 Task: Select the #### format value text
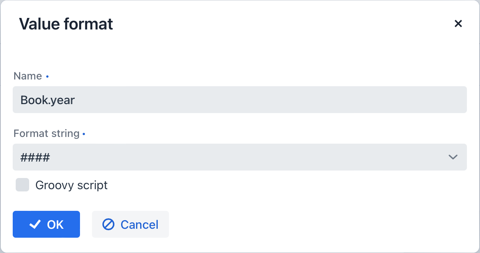(x=35, y=157)
